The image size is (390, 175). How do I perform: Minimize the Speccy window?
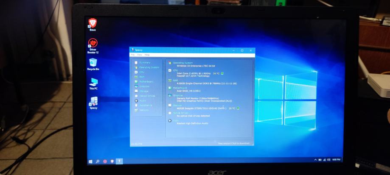[x=233, y=50]
